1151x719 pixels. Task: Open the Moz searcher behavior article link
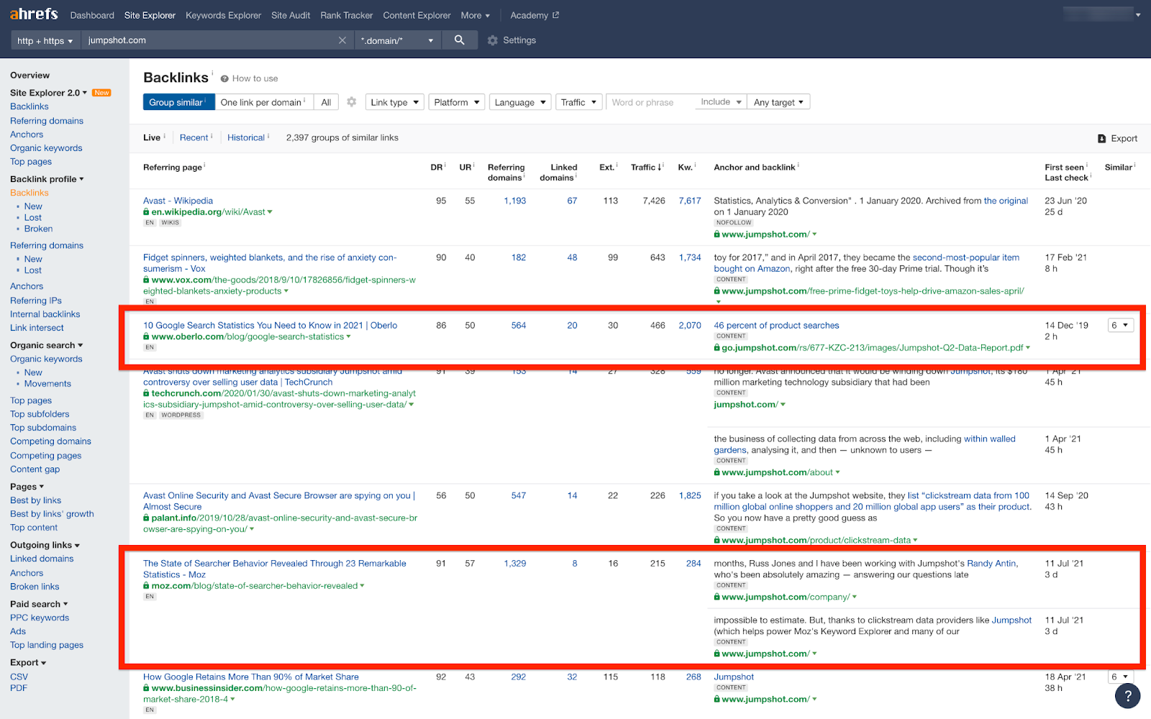[274, 569]
